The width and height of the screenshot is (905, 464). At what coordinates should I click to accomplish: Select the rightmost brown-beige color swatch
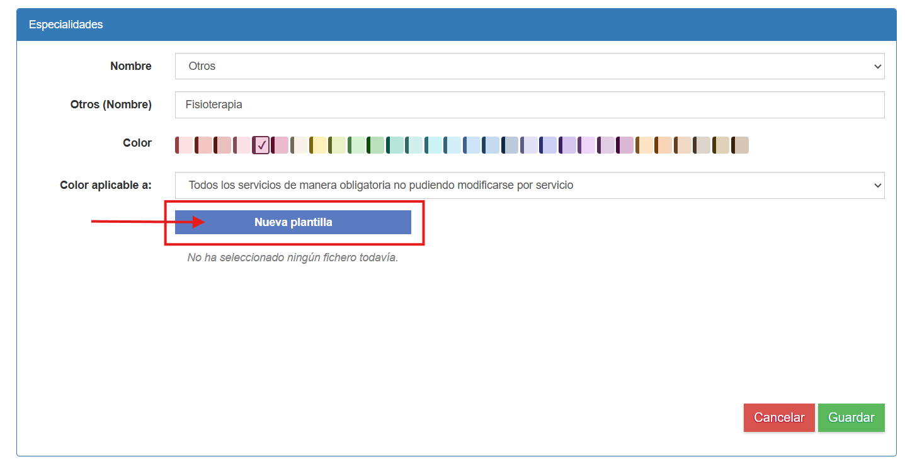point(740,145)
